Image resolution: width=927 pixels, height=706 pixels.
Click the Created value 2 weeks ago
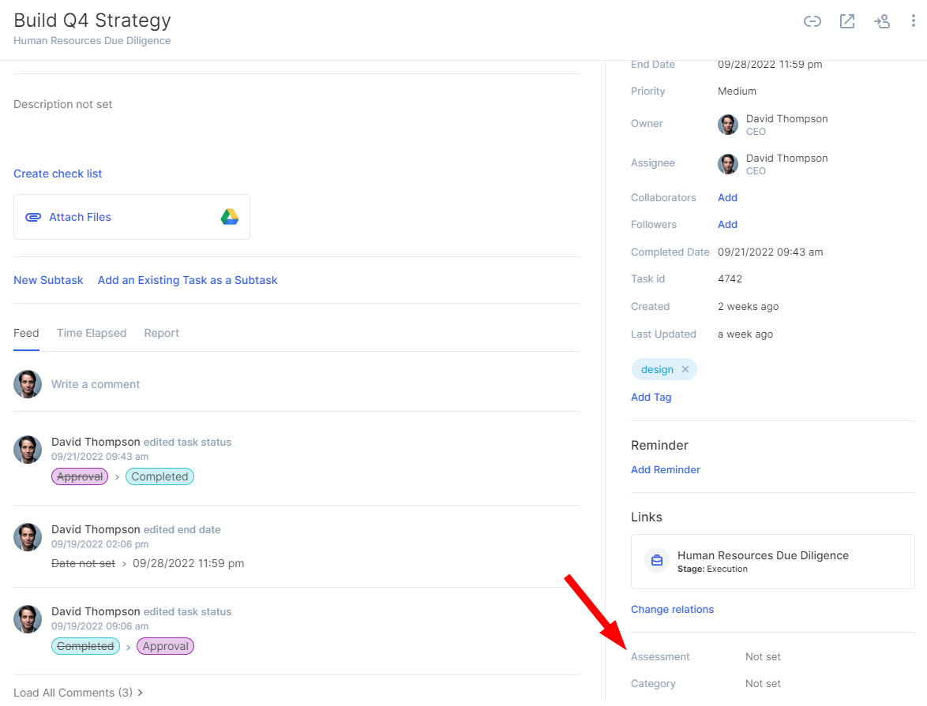point(748,307)
